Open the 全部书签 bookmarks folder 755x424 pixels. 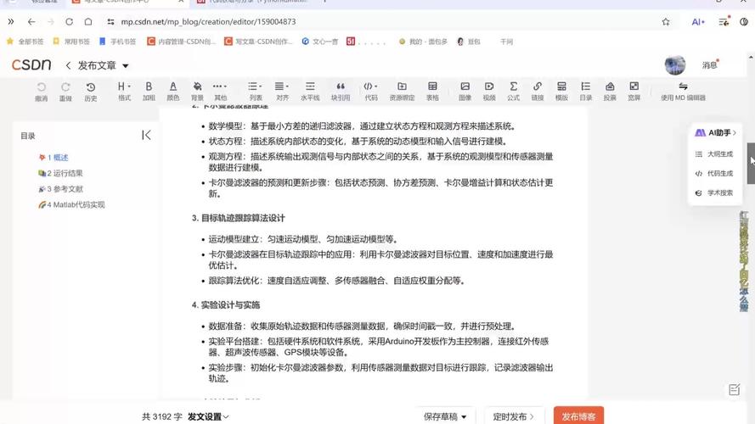pos(25,42)
